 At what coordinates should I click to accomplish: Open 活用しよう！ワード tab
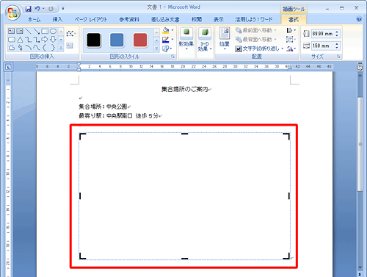coord(254,20)
